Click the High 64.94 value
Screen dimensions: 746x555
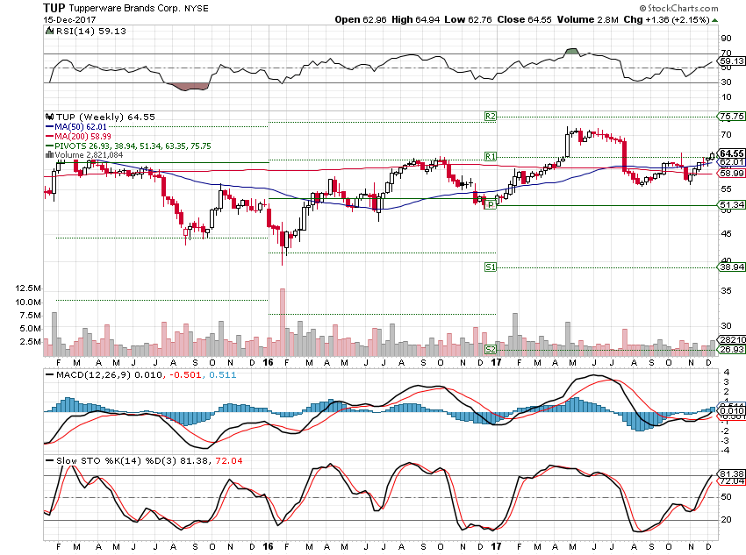[415, 19]
